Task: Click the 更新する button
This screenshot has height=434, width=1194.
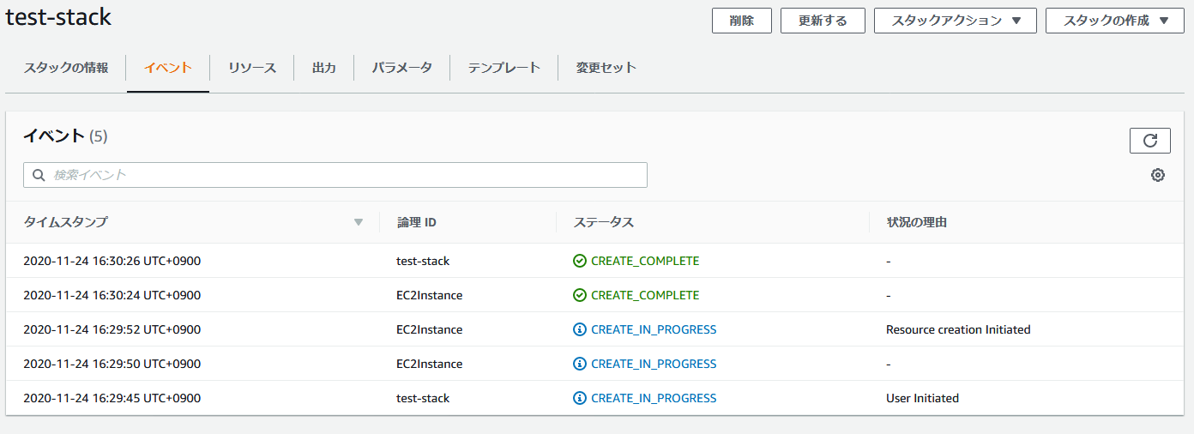Action: click(823, 21)
